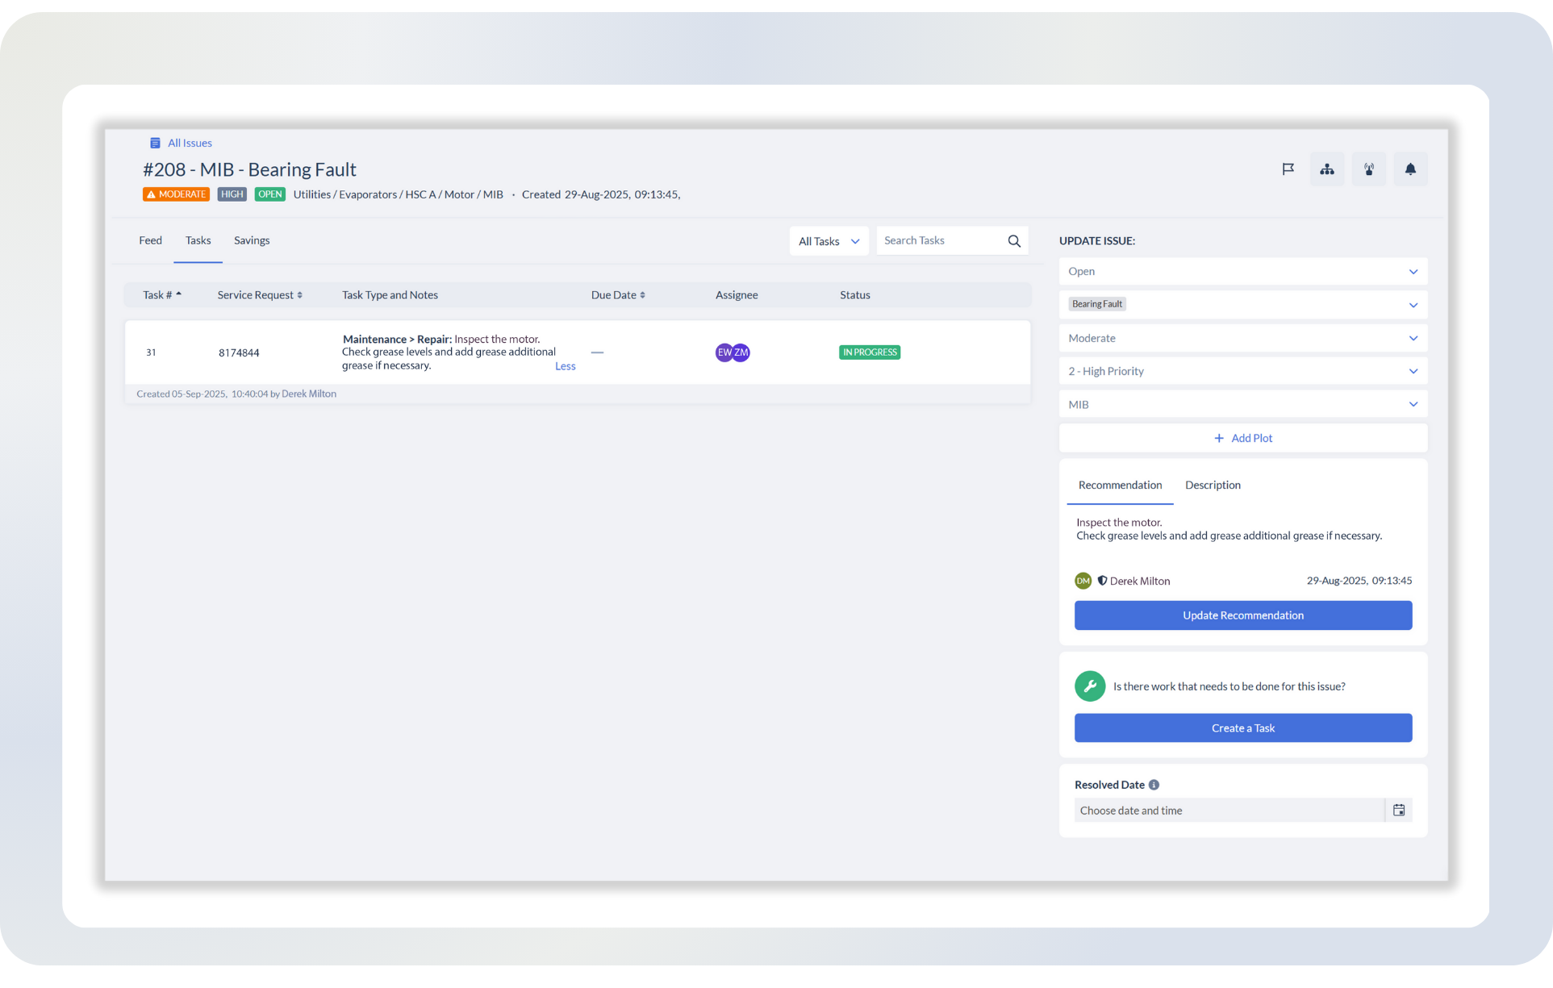The width and height of the screenshot is (1553, 988).
Task: Sort by Due Date column
Action: tap(618, 295)
